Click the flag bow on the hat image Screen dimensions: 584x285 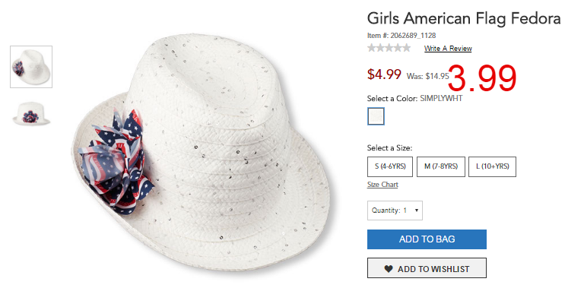point(116,162)
